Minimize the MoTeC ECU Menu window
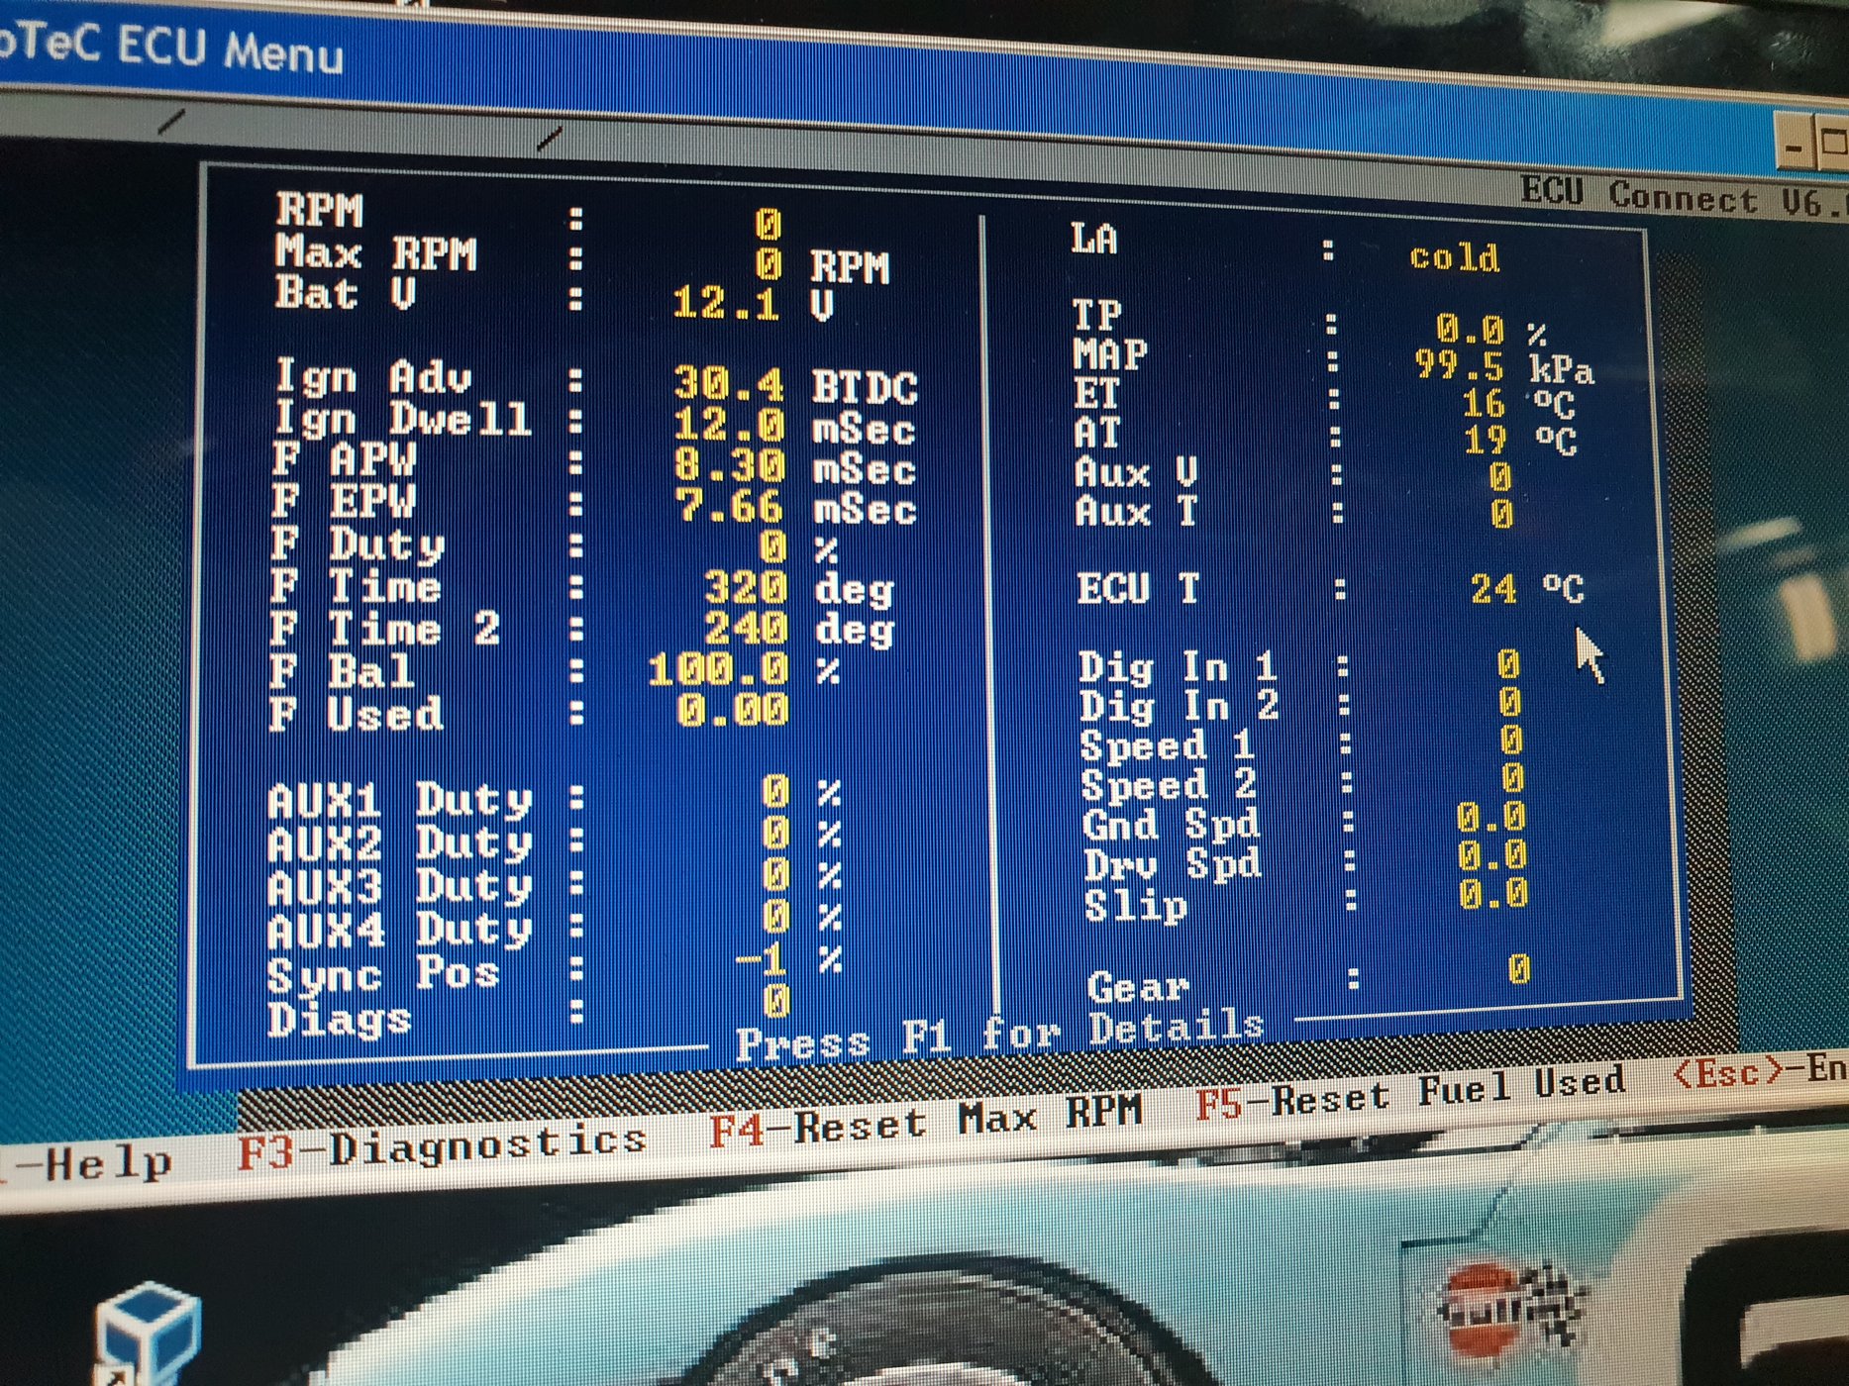 coord(1794,145)
